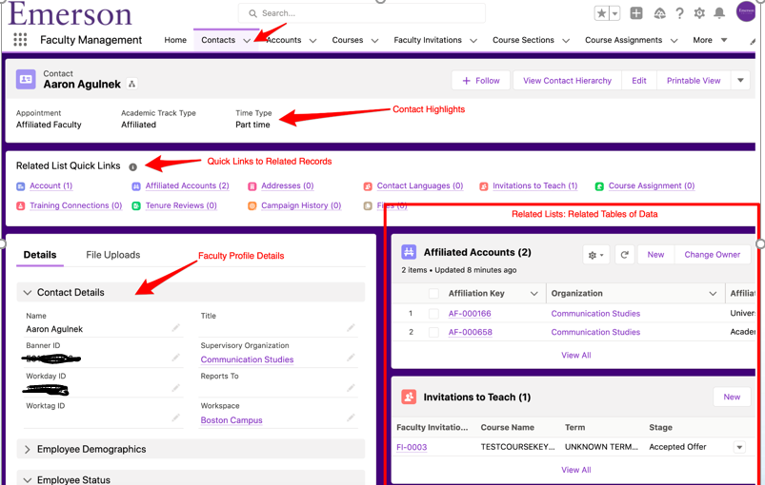The image size is (765, 485).
Task: Open the Contacts tab
Action: click(x=218, y=40)
